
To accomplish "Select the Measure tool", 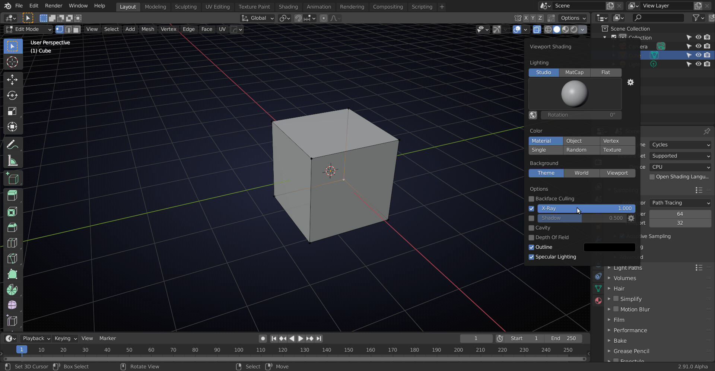I will click(x=12, y=161).
